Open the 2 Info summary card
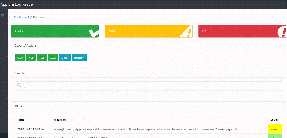The width and height of the screenshot is (287, 138). coord(55,31)
